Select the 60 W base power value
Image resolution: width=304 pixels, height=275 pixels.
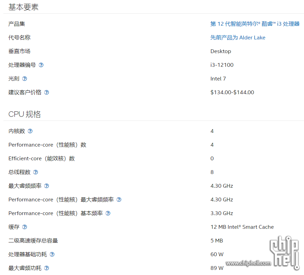217,254
